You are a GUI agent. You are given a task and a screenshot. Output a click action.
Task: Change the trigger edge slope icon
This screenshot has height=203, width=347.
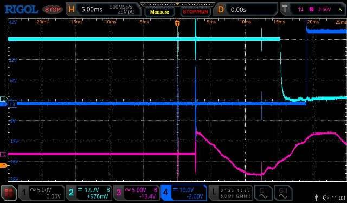(x=300, y=9)
